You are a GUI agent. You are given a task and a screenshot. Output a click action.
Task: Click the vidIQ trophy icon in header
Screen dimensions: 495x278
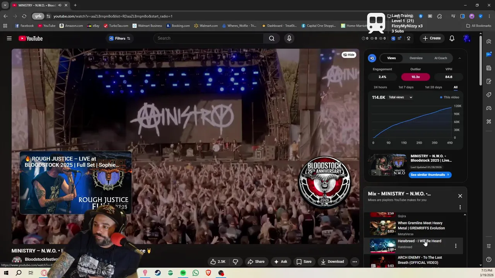point(408,38)
